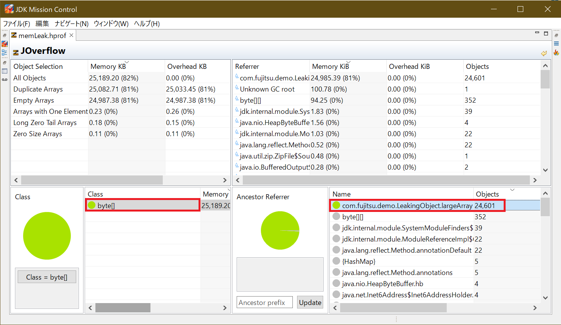Focus the Ancestor prefix input field
Viewport: 561px width, 325px height.
click(x=264, y=302)
